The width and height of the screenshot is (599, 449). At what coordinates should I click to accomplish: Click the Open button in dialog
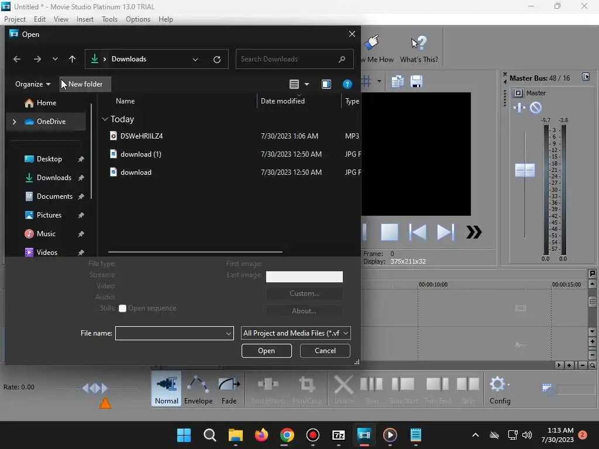coord(266,351)
